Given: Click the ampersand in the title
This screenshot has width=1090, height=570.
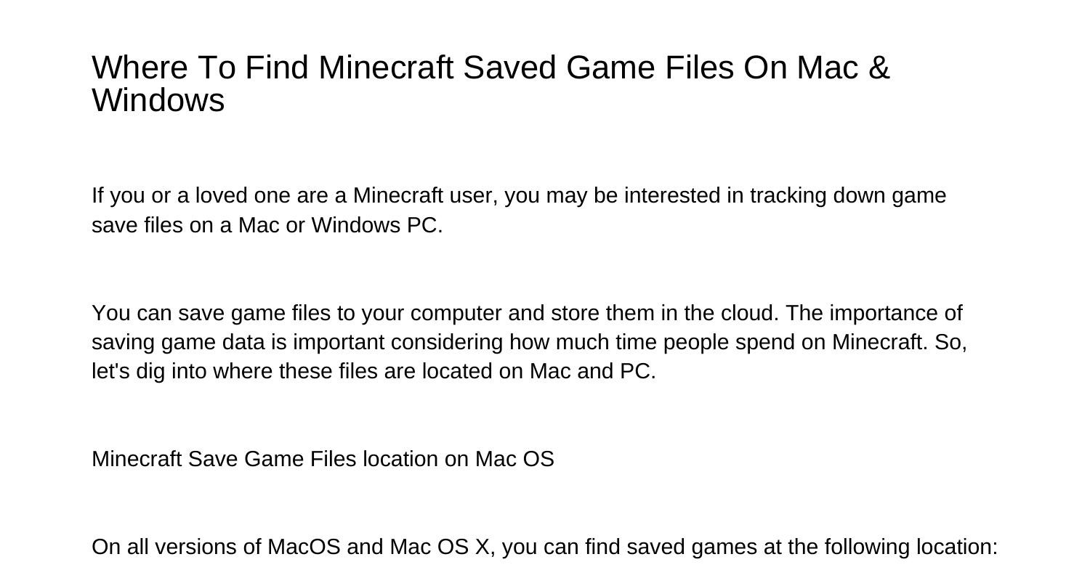Looking at the screenshot, I should [x=879, y=68].
